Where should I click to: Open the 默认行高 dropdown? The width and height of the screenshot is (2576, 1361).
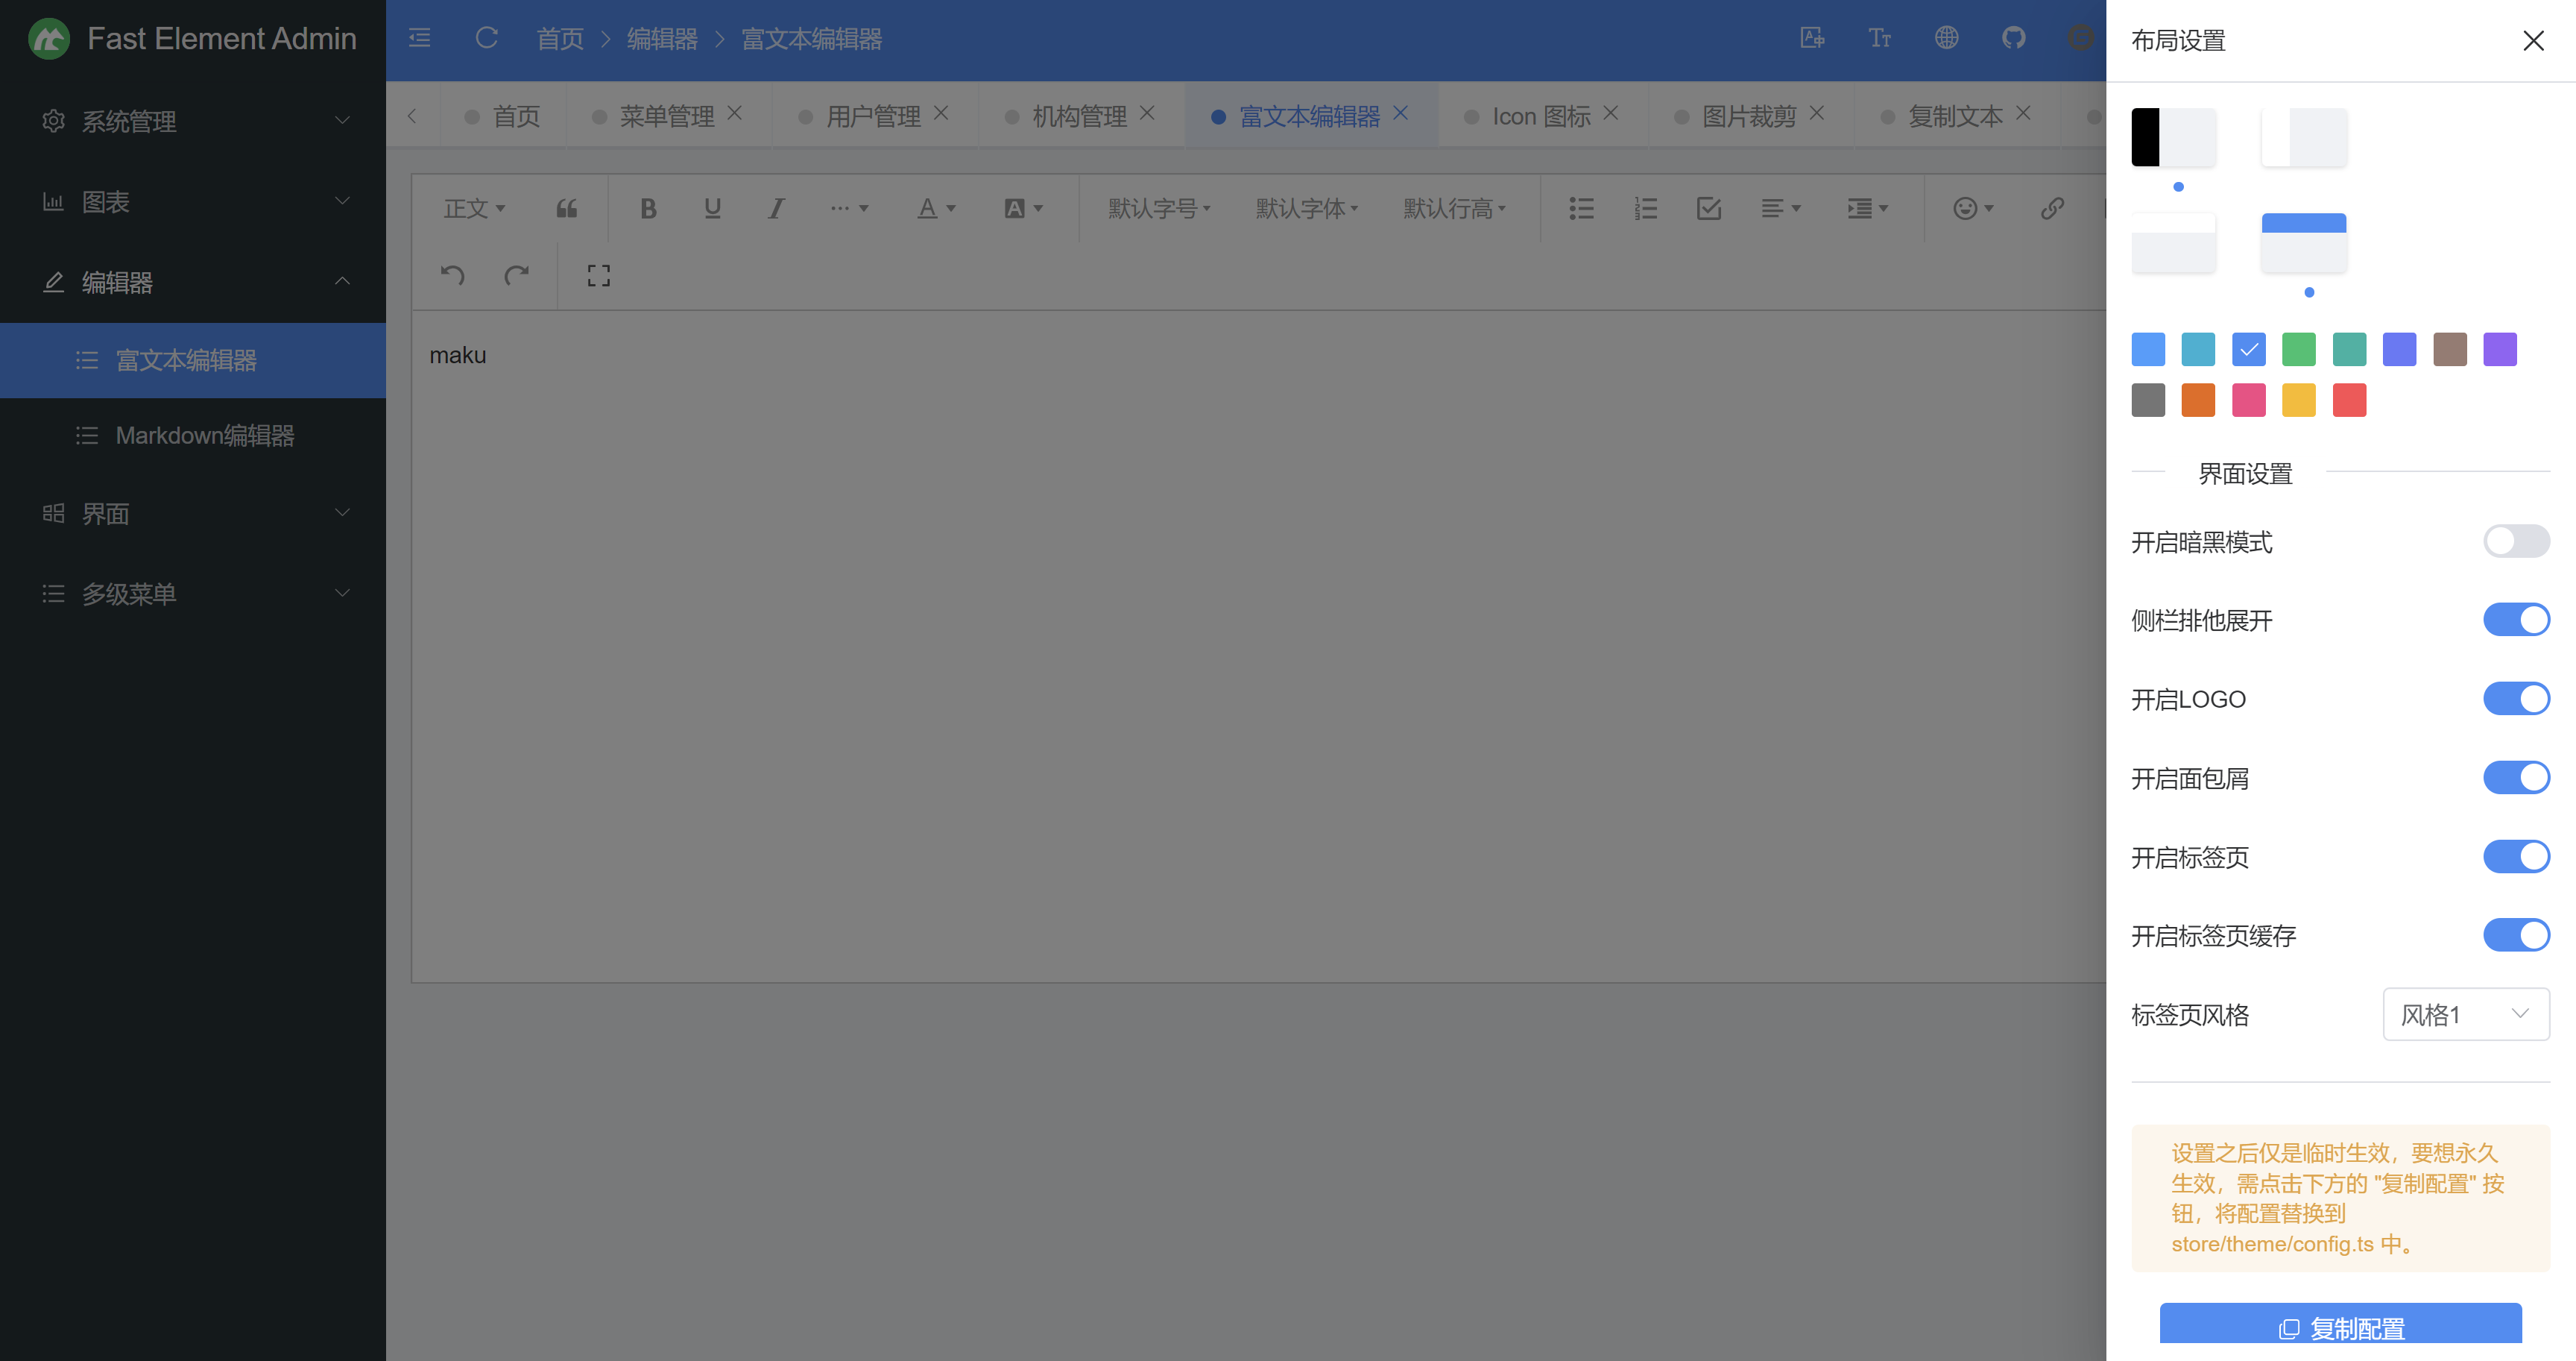1455,208
